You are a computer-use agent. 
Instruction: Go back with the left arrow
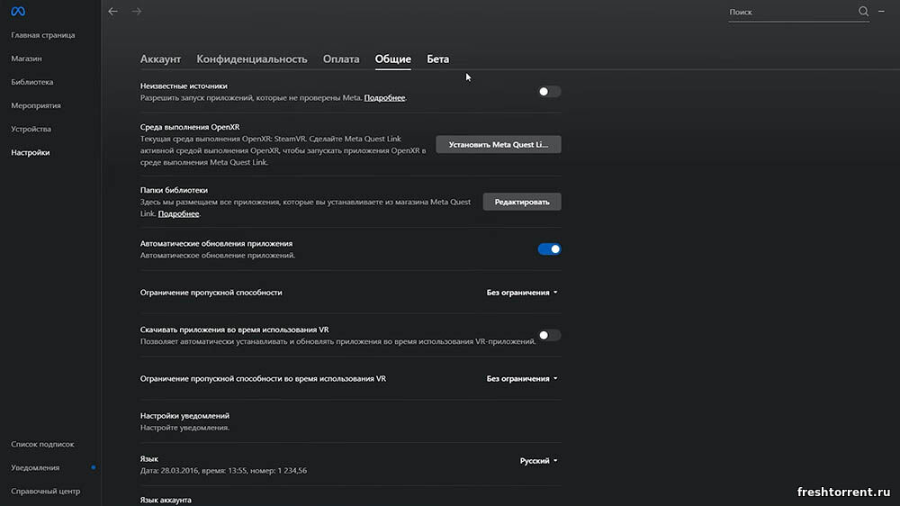pyautogui.click(x=113, y=12)
